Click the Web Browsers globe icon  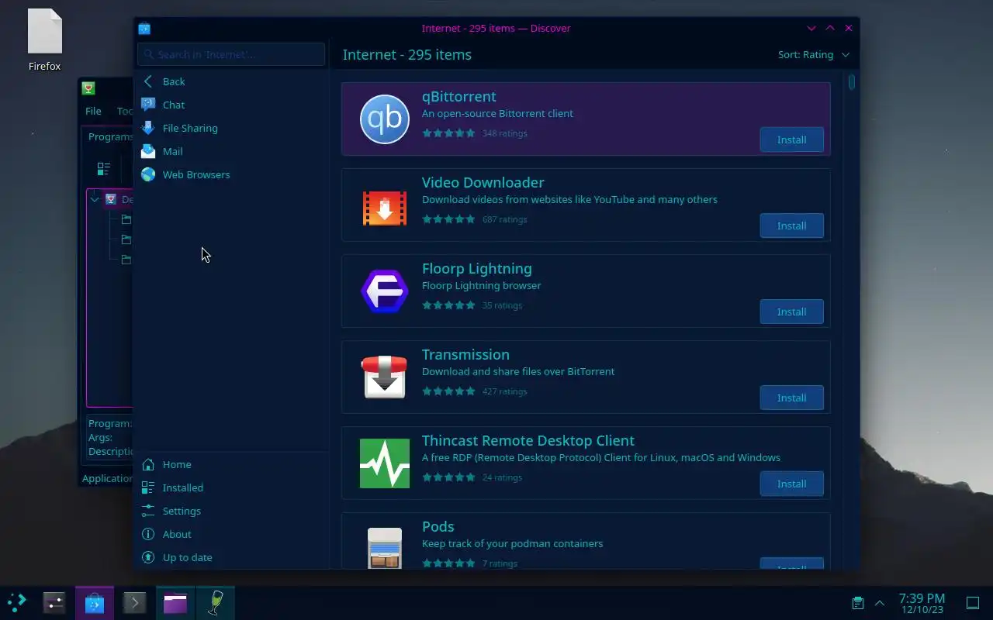[x=148, y=174]
